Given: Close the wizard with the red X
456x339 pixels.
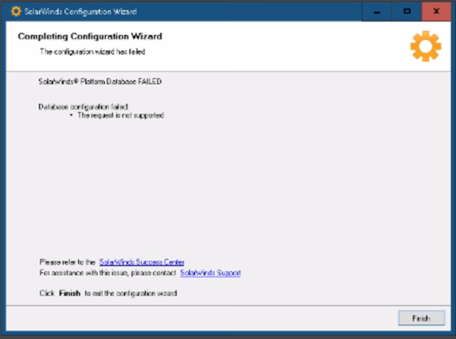Looking at the screenshot, I should 436,11.
